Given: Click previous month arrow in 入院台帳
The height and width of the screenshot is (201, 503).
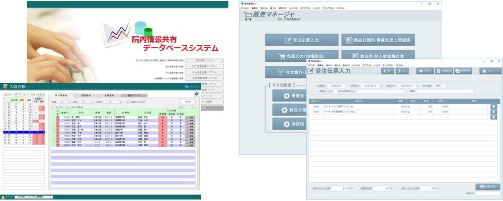Looking at the screenshot, I should coord(39,94).
